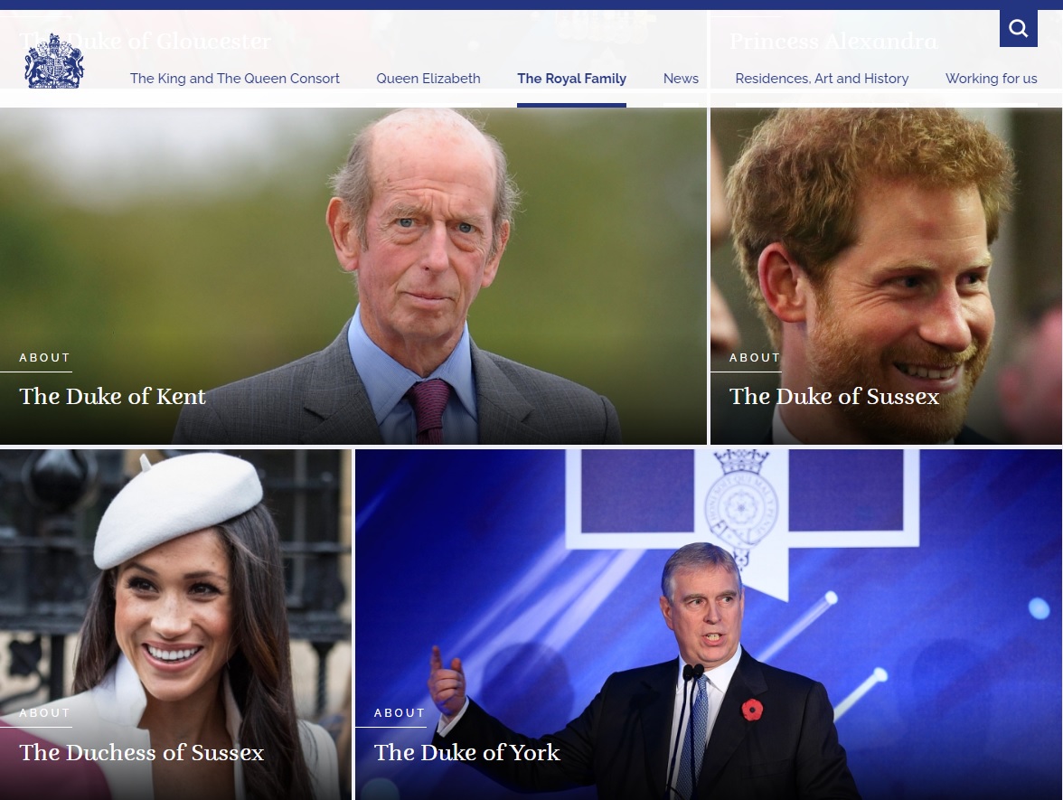Open The Duke of York title link
This screenshot has height=800, width=1063.
(x=467, y=752)
